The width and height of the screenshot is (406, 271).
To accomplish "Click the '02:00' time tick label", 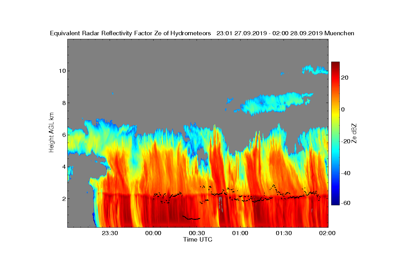I will pos(327,233).
